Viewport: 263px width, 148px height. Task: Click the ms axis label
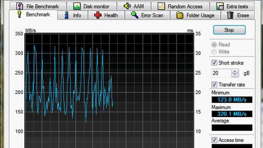pyautogui.click(x=190, y=31)
